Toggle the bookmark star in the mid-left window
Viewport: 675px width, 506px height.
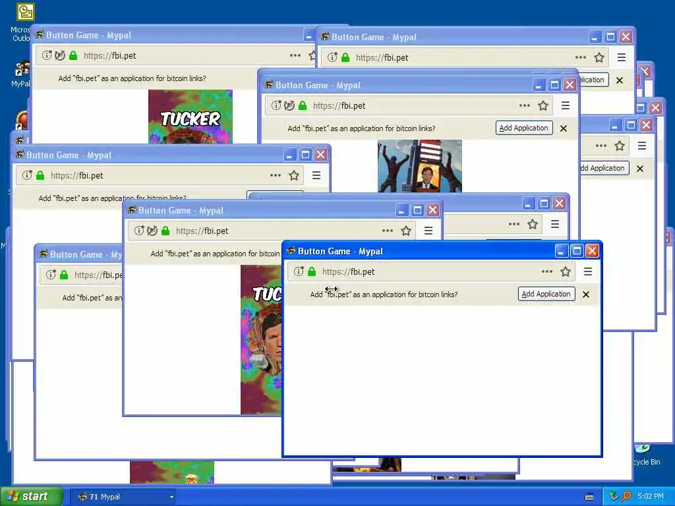293,175
